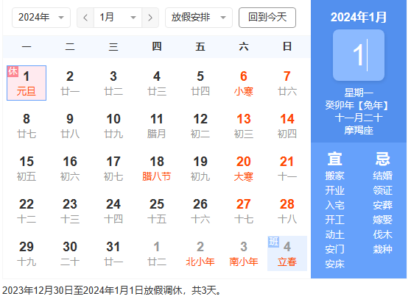Click 栽种 under 忌 list
This screenshot has height=299, width=411.
coord(383,249)
